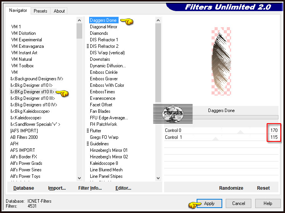This screenshot has height=213, width=285.
Task: Choose the VM Toolbox category
Action: tap(22, 66)
